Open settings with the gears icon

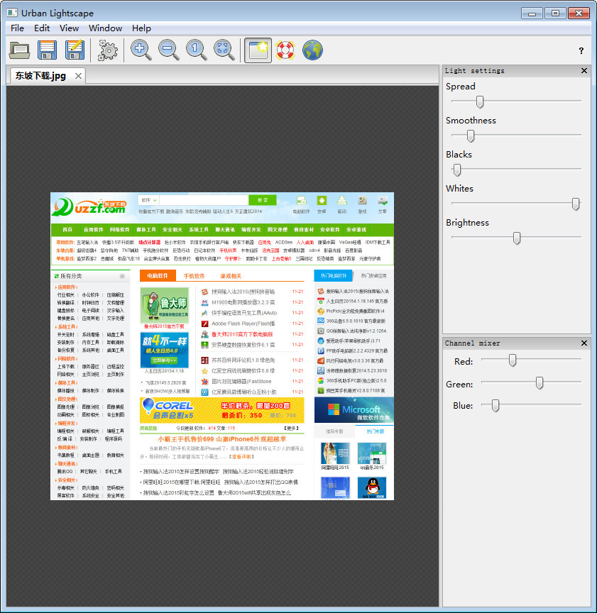coord(107,50)
